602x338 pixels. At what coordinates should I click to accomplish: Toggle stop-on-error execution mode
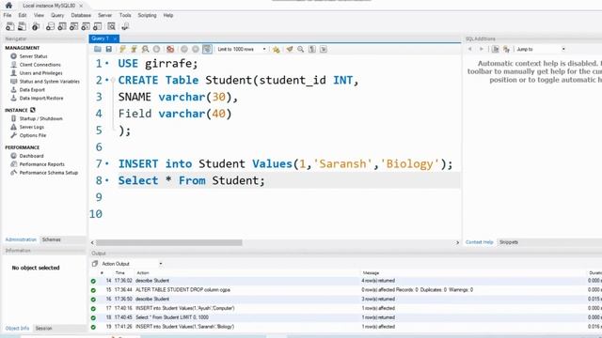coord(170,49)
